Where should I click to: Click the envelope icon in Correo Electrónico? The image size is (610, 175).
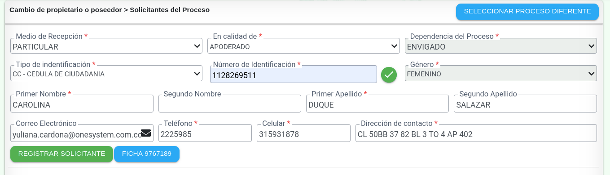click(146, 133)
